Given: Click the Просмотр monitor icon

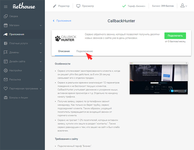Looking at the screenshot, I should 78,6.
